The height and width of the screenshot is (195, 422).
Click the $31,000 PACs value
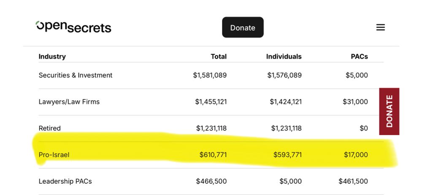pos(355,102)
